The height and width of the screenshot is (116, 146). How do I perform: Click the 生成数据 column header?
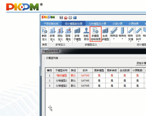(x=125, y=70)
